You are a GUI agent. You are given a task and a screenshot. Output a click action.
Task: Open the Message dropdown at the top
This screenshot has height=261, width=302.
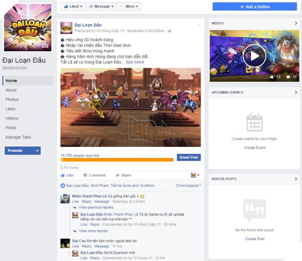point(102,6)
